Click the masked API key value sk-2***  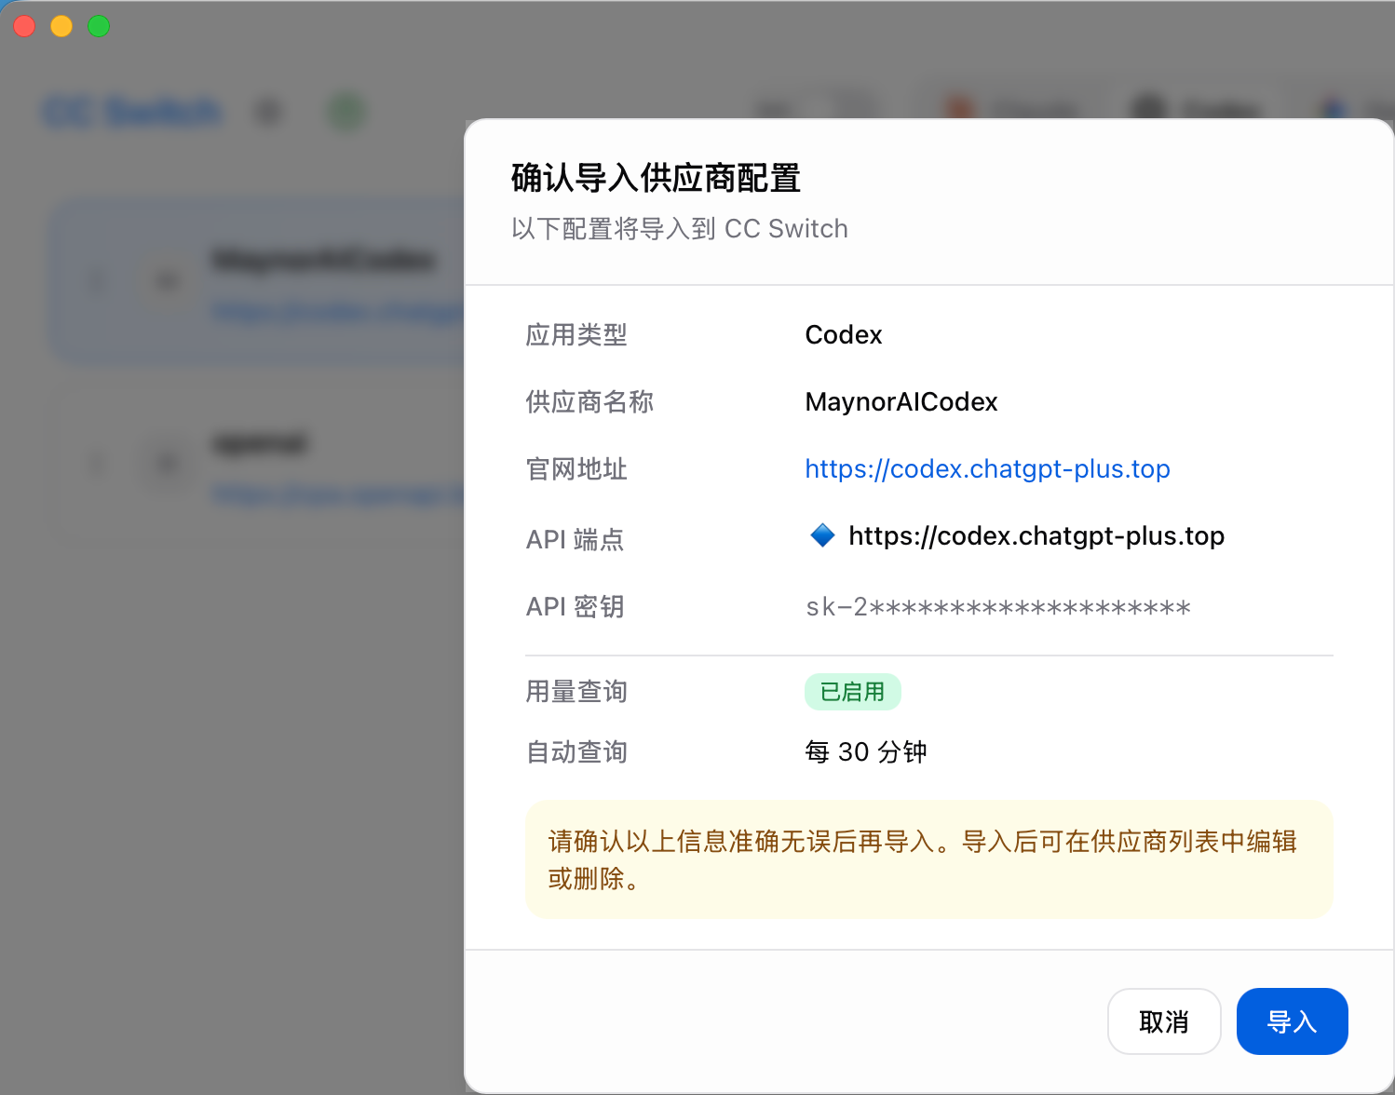click(x=997, y=607)
